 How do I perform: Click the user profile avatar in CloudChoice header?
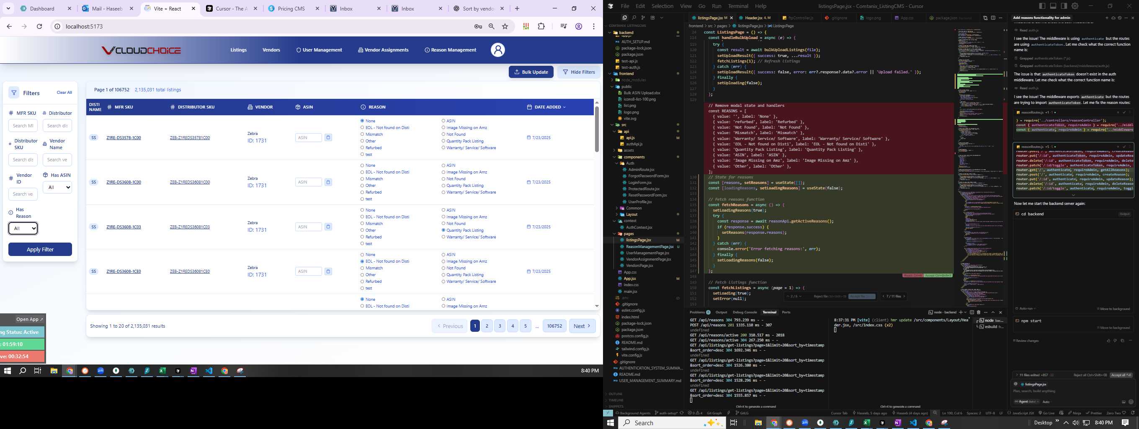point(497,49)
